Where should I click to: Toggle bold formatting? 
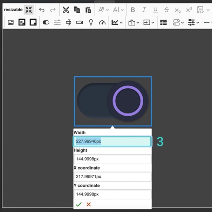tap(133, 10)
